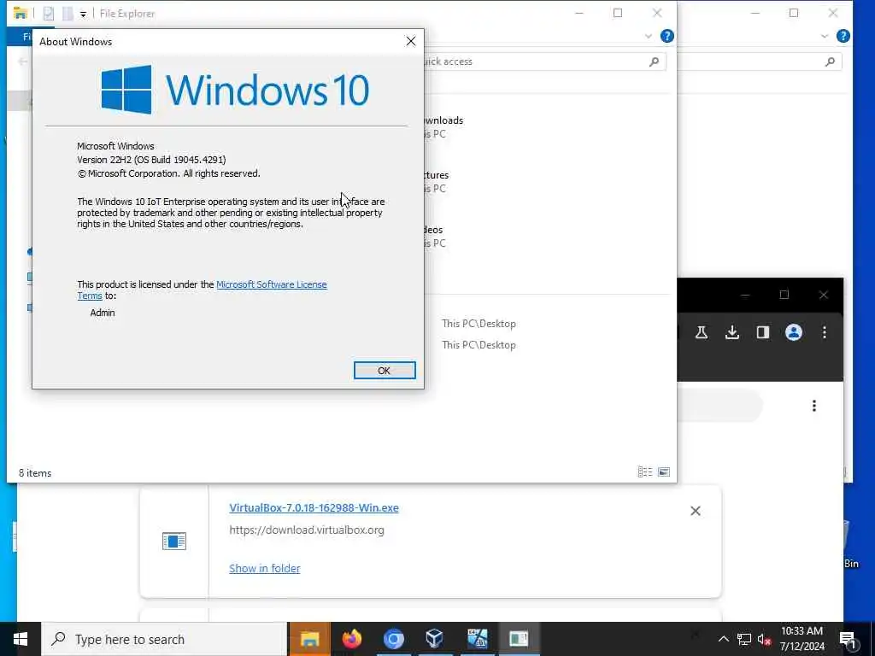Viewport: 875px width, 656px height.
Task: Click back arrow in File Explorer
Action: [23, 61]
